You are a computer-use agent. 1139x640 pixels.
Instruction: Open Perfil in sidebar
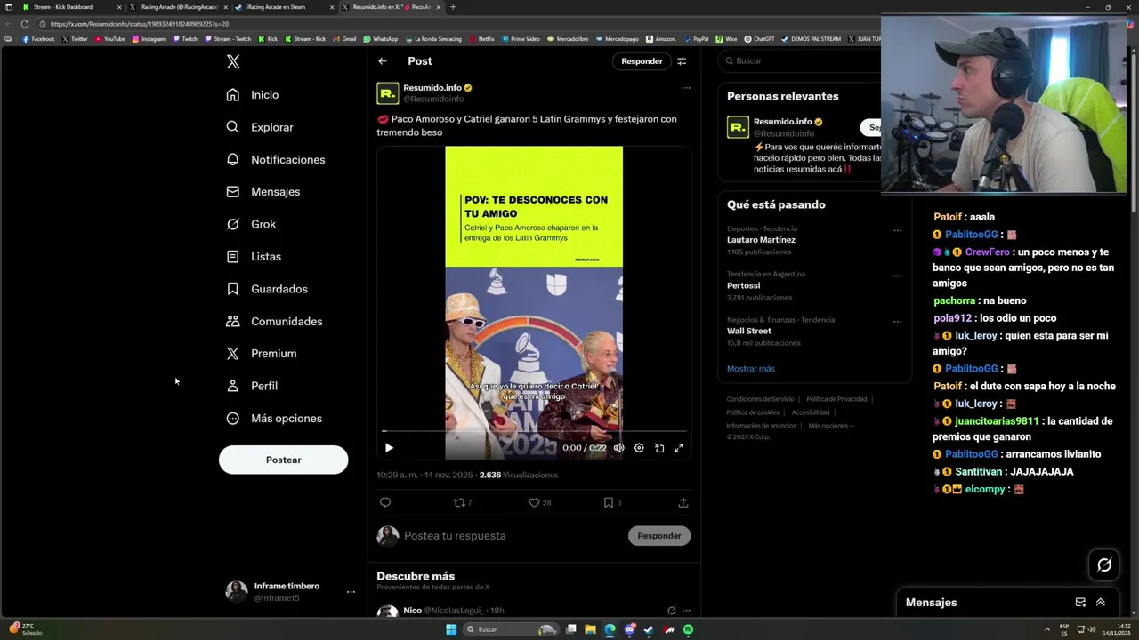(253, 386)
